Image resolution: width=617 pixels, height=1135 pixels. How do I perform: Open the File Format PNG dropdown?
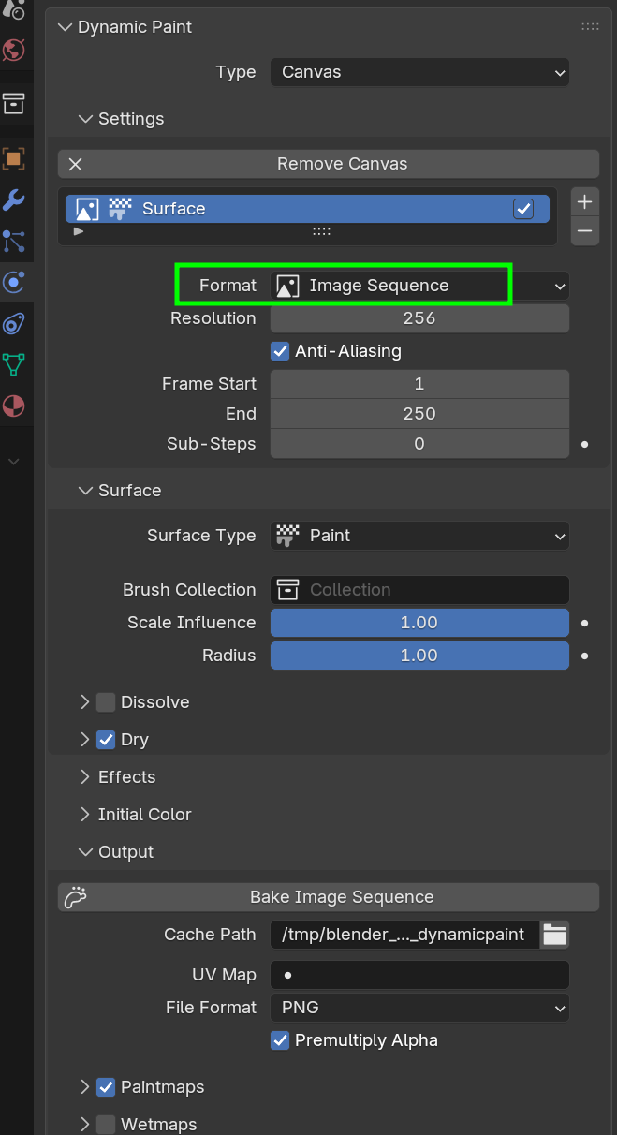pyautogui.click(x=419, y=1008)
